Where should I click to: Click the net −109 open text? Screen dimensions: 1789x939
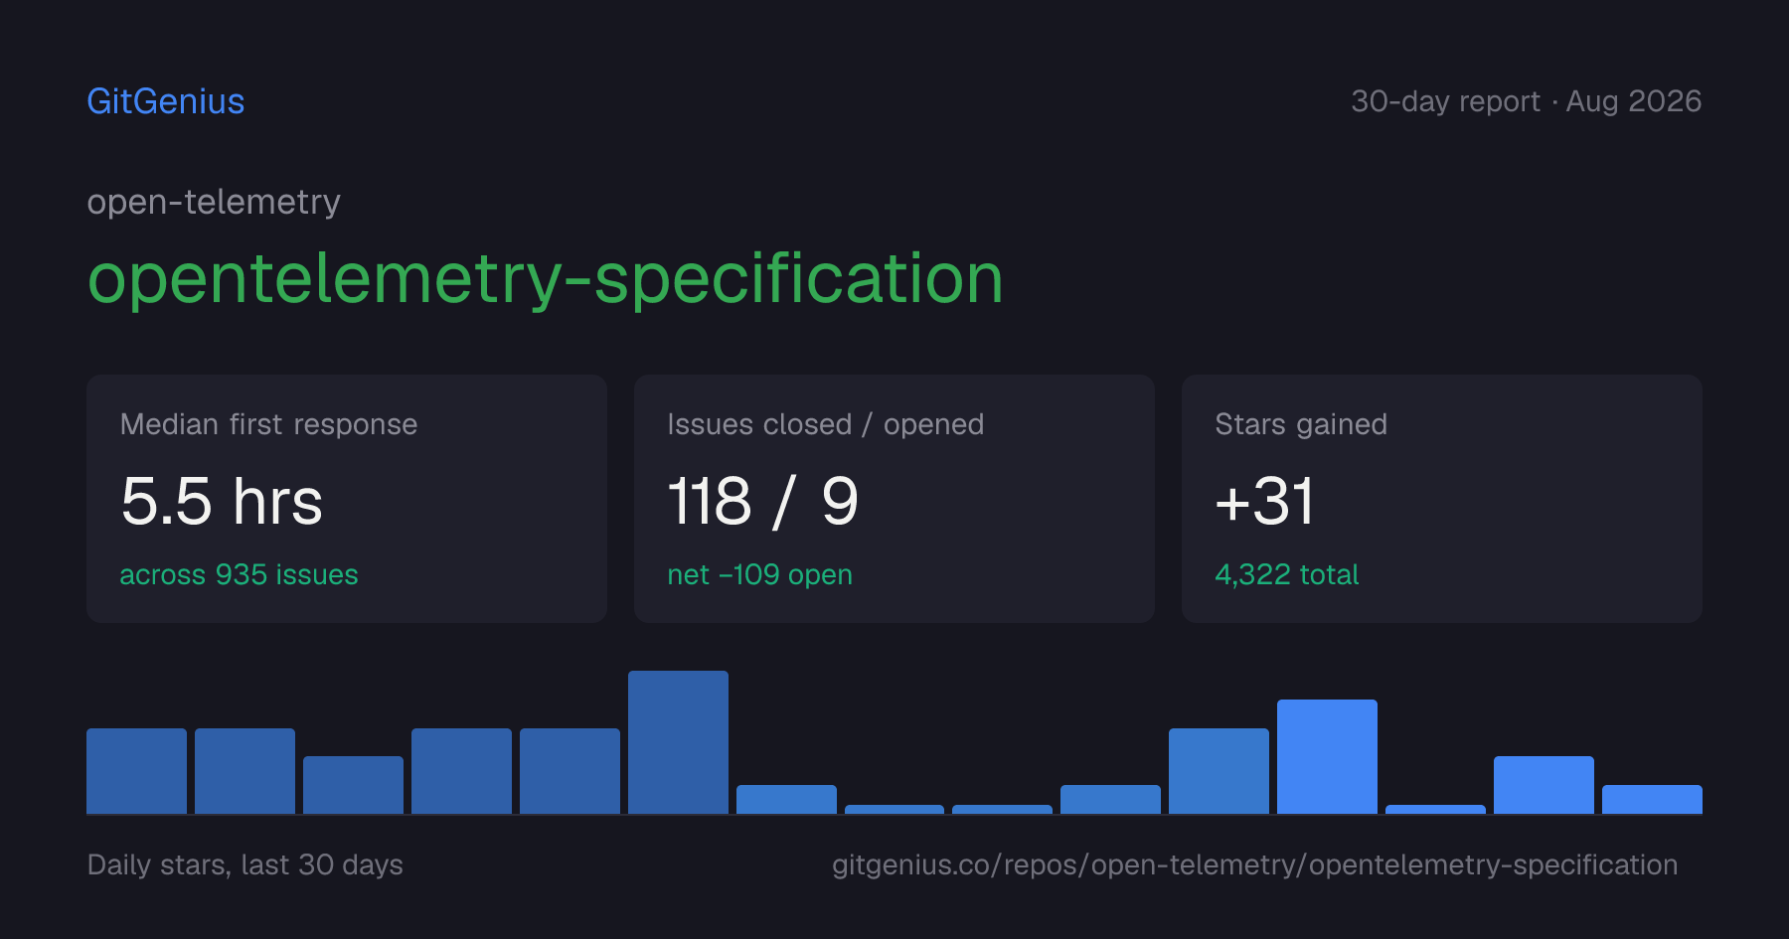(x=759, y=574)
